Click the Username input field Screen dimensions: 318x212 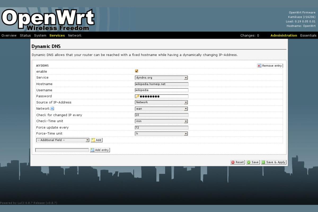[x=162, y=90]
